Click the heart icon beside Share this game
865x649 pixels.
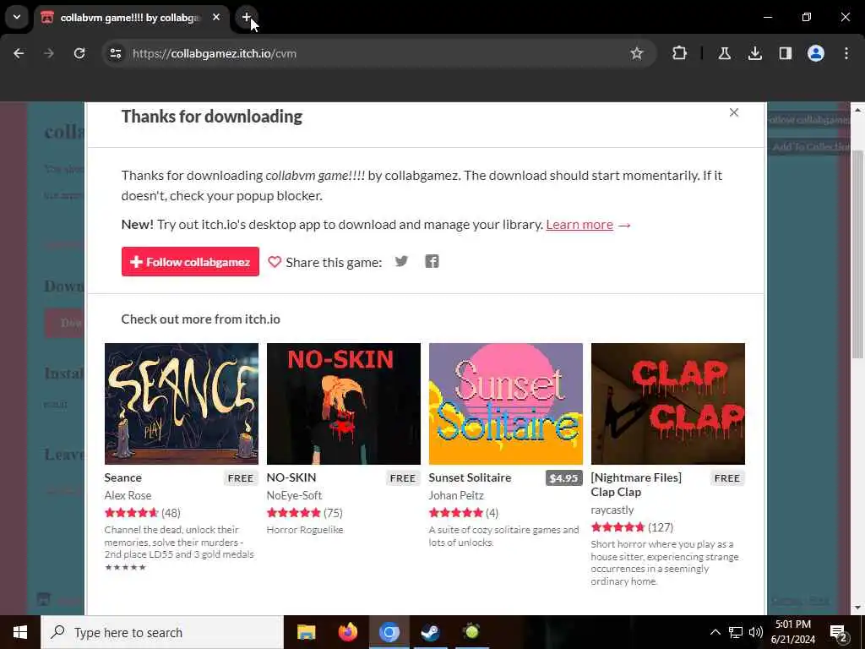click(x=275, y=262)
